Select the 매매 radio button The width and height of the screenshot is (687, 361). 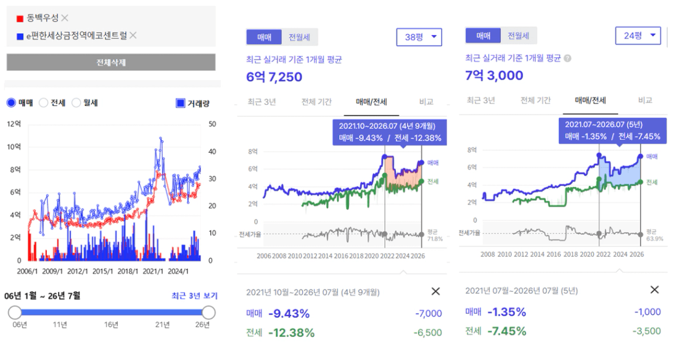(11, 103)
